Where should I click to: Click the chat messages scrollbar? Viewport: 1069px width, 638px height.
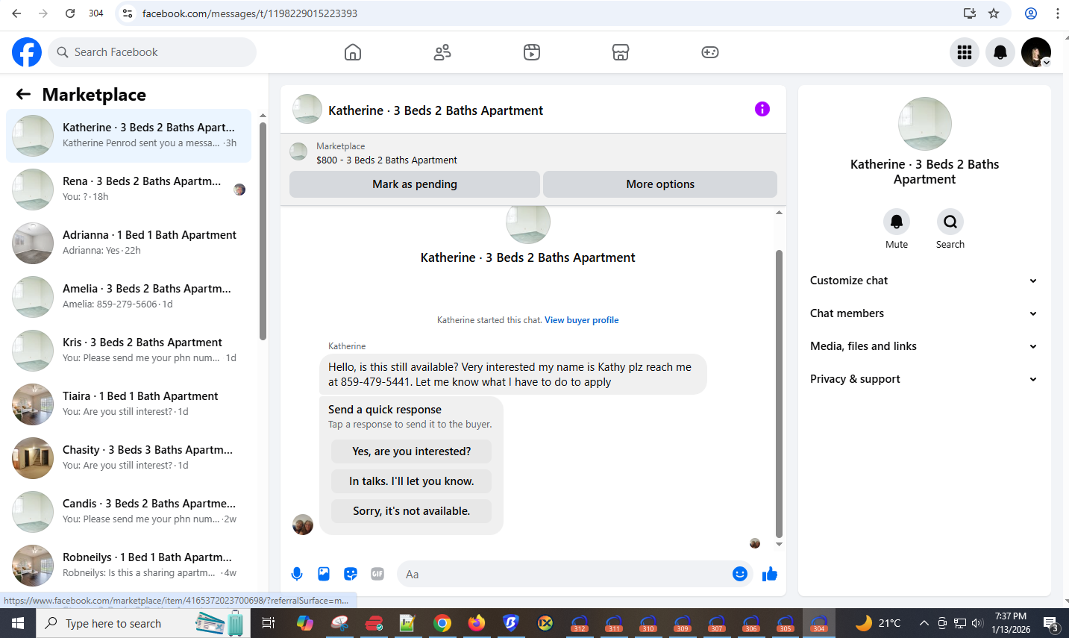point(779,394)
